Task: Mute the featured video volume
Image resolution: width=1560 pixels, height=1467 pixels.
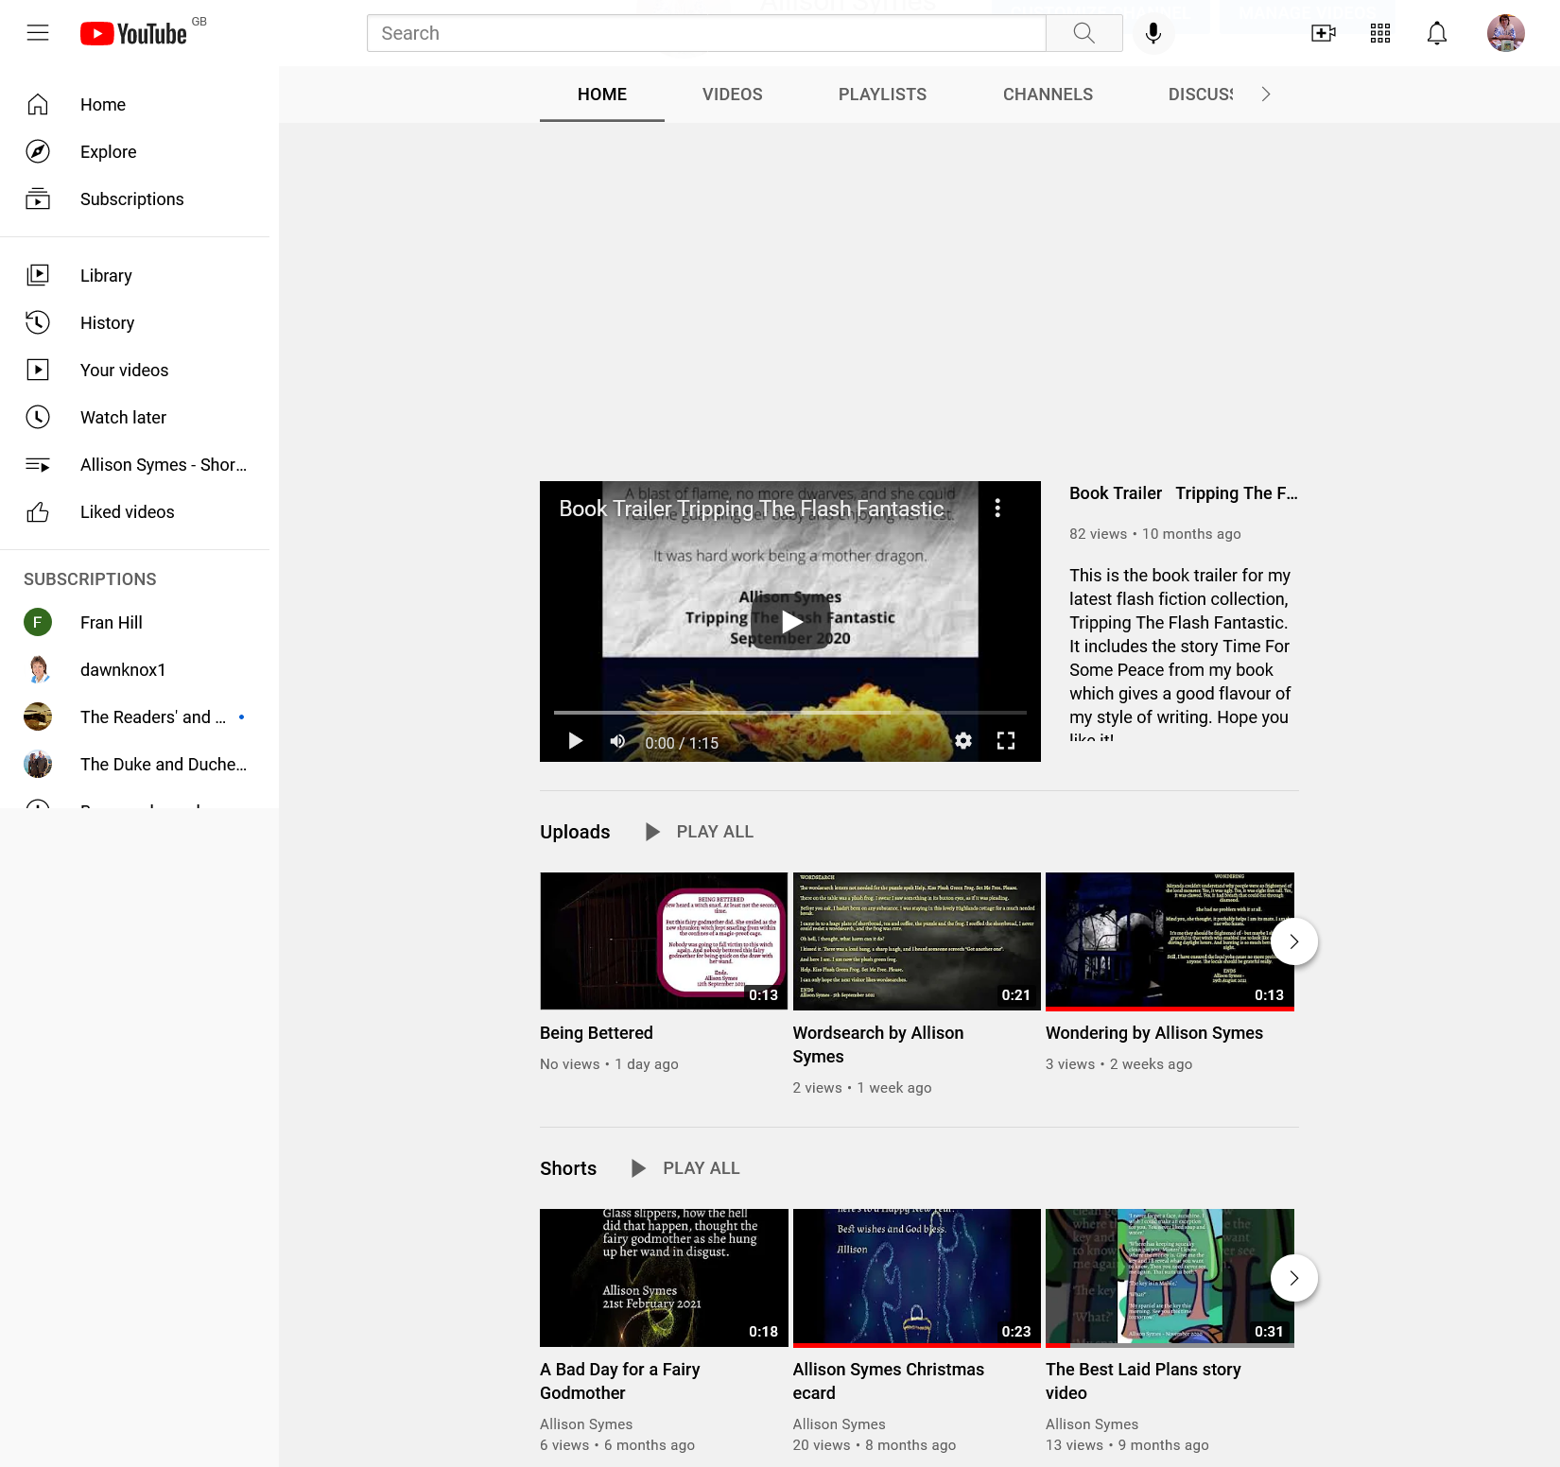Action: 617,741
